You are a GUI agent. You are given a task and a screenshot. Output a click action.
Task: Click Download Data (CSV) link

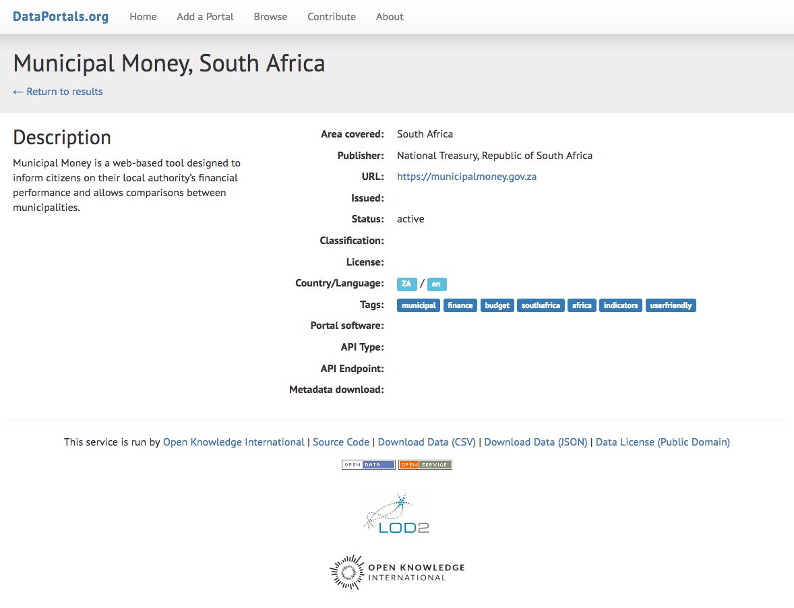tap(427, 442)
